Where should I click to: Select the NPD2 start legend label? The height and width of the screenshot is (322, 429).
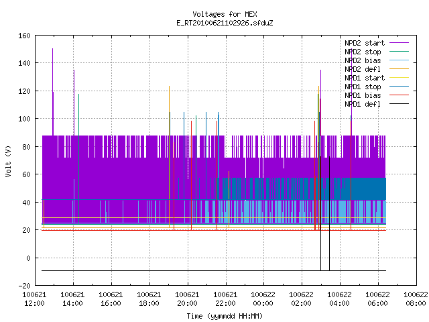pyautogui.click(x=365, y=43)
